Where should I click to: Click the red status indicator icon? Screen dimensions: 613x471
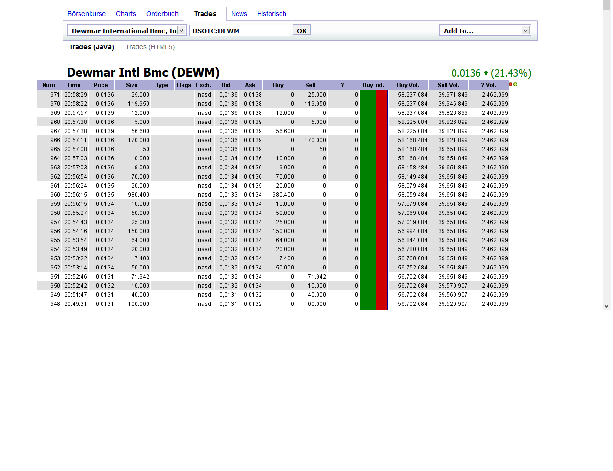[511, 84]
